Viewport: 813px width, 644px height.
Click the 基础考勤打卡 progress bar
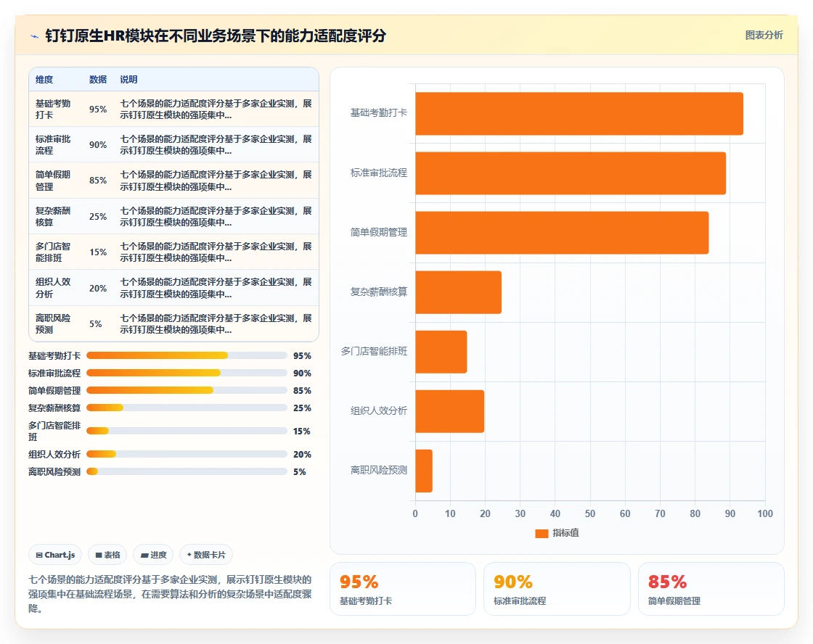click(x=187, y=355)
